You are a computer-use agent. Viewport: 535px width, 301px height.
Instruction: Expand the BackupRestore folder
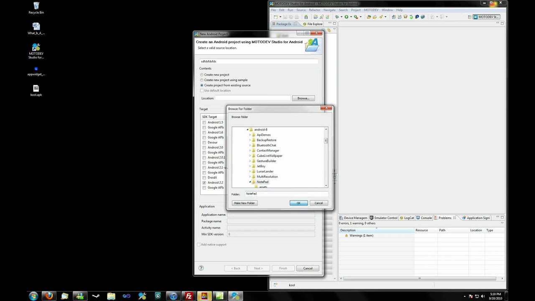coord(250,140)
